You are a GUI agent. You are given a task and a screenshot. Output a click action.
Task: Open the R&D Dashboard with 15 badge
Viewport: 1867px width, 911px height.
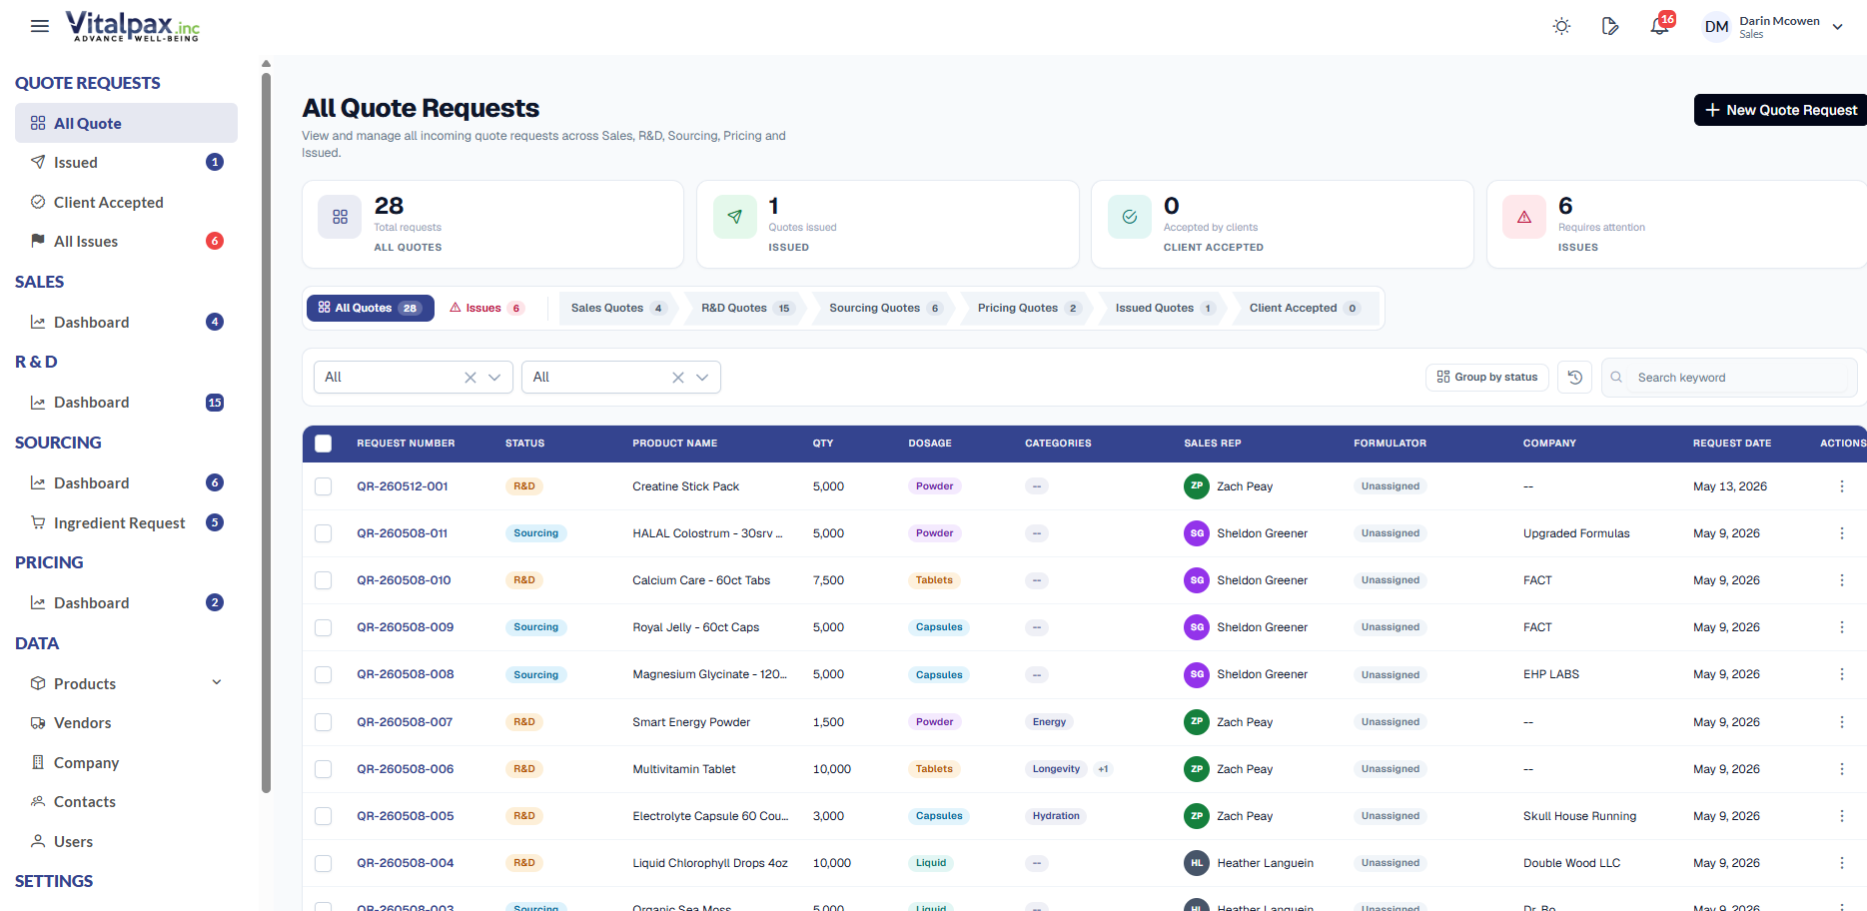tap(126, 403)
